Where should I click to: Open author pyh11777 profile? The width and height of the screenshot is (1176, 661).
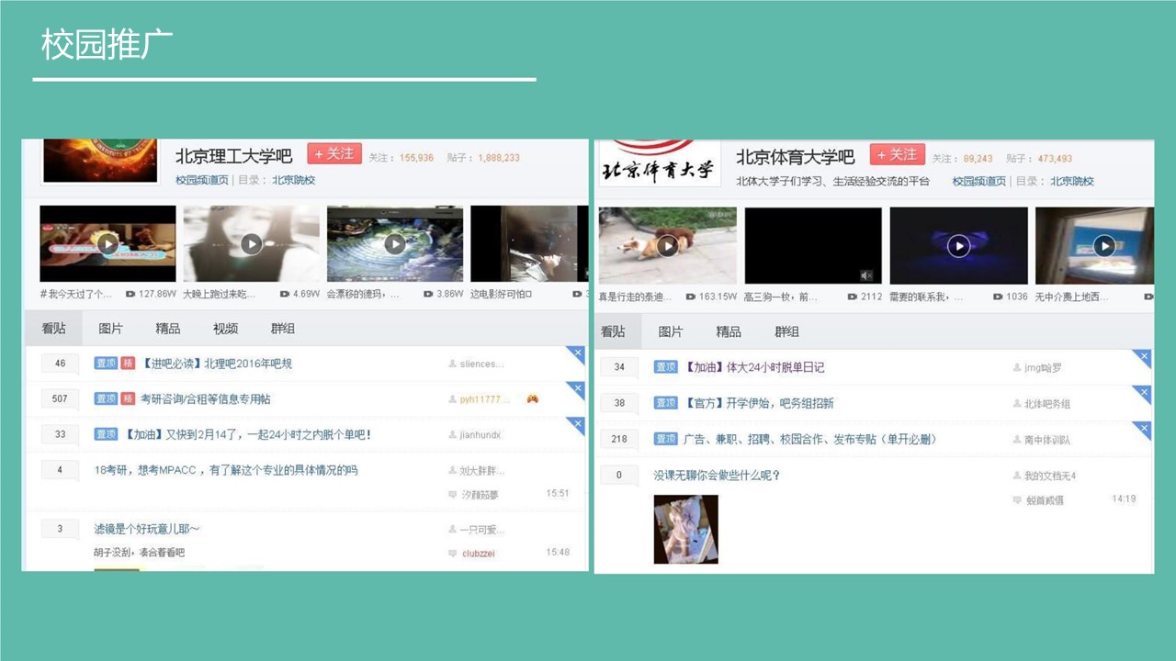[485, 399]
